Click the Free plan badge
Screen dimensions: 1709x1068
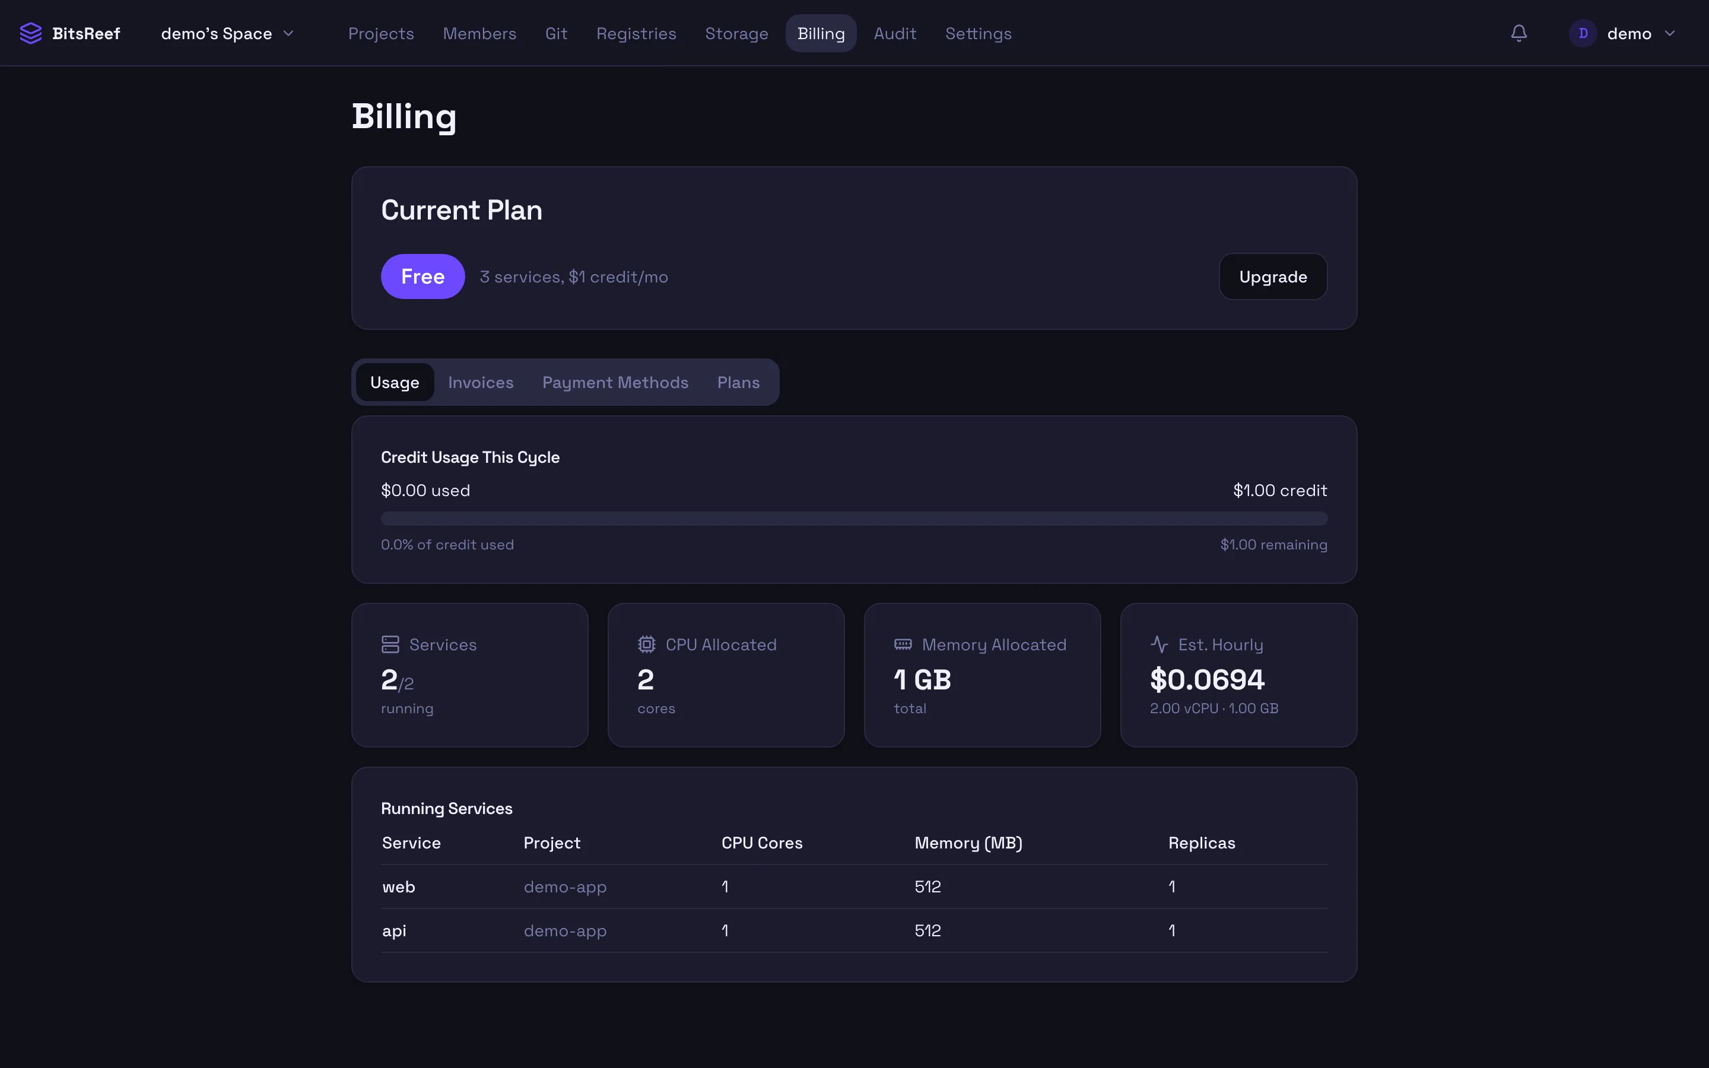423,276
